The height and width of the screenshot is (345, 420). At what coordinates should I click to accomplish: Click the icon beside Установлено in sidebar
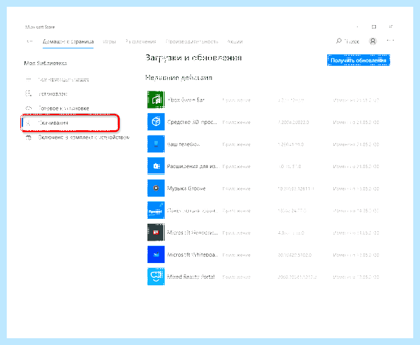[28, 94]
